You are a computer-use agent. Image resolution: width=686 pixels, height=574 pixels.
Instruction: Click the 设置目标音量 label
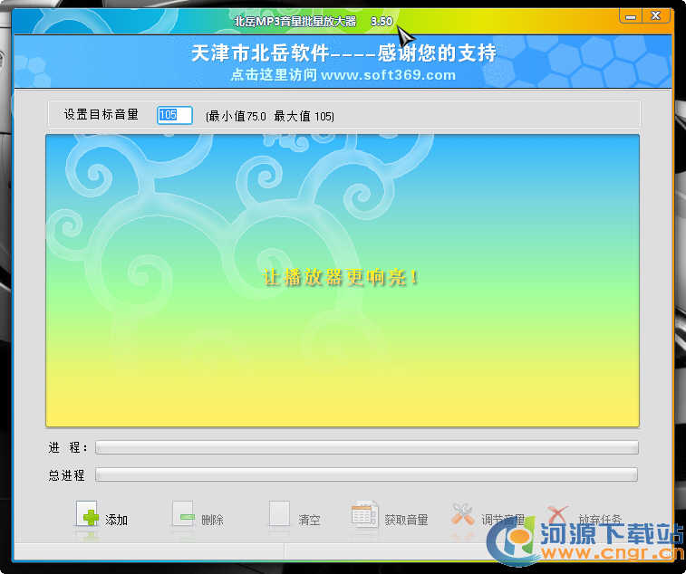[101, 115]
